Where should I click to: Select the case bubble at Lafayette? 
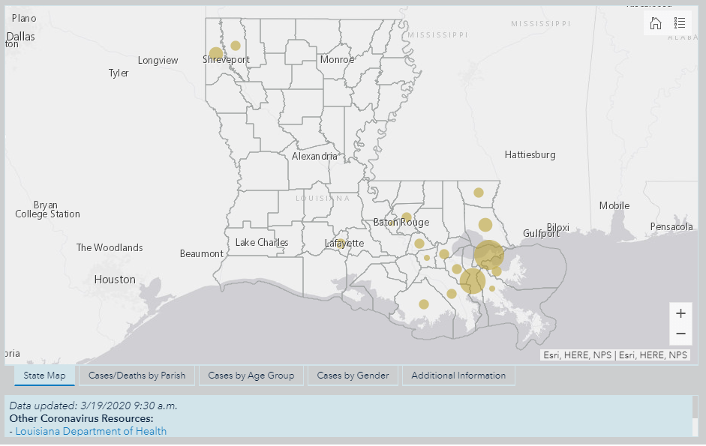pyautogui.click(x=341, y=244)
